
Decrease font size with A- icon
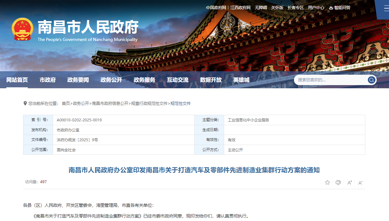pyautogui.click(x=360, y=182)
